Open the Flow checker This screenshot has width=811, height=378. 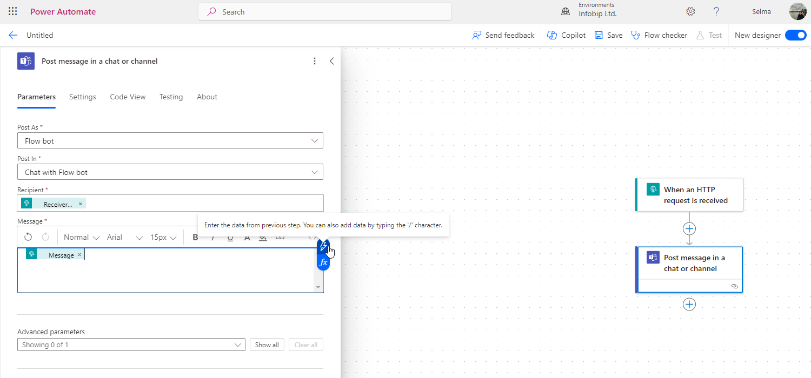(x=659, y=35)
